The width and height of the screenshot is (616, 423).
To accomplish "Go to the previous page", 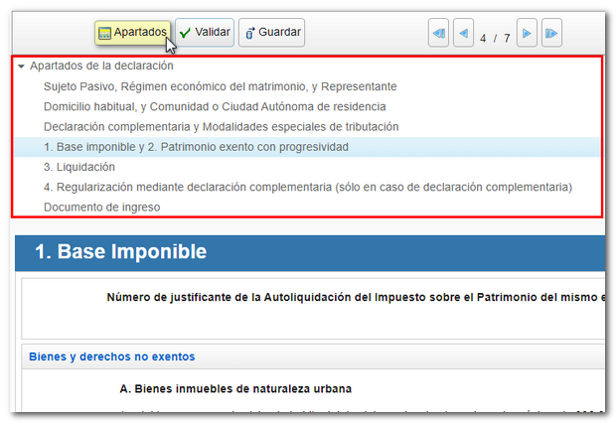I will click(463, 35).
